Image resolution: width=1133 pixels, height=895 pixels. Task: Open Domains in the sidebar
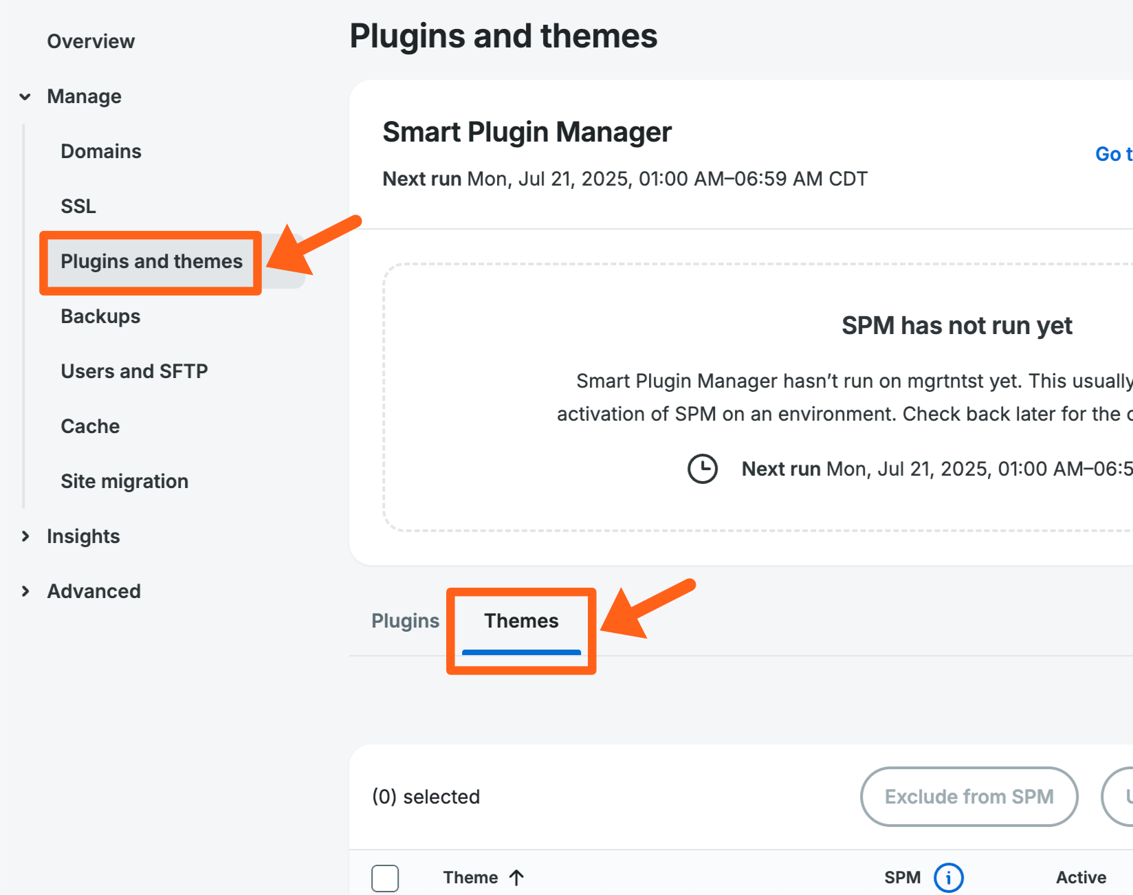click(x=101, y=152)
